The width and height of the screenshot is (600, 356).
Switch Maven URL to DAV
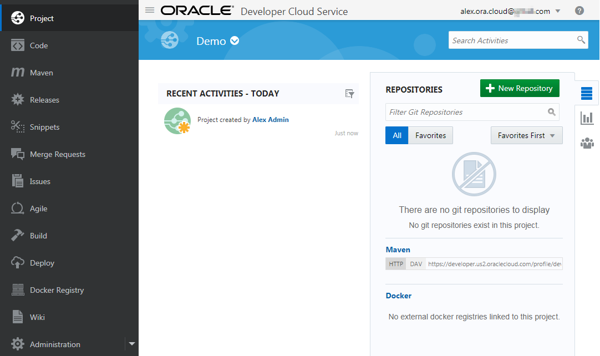tap(416, 264)
